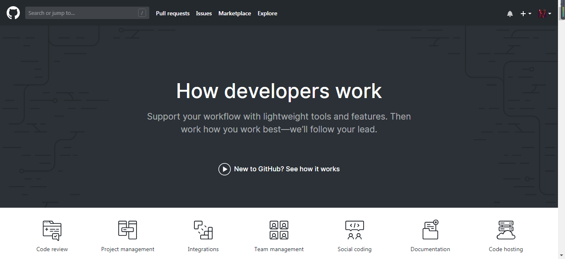Click the play circle icon

tap(225, 169)
